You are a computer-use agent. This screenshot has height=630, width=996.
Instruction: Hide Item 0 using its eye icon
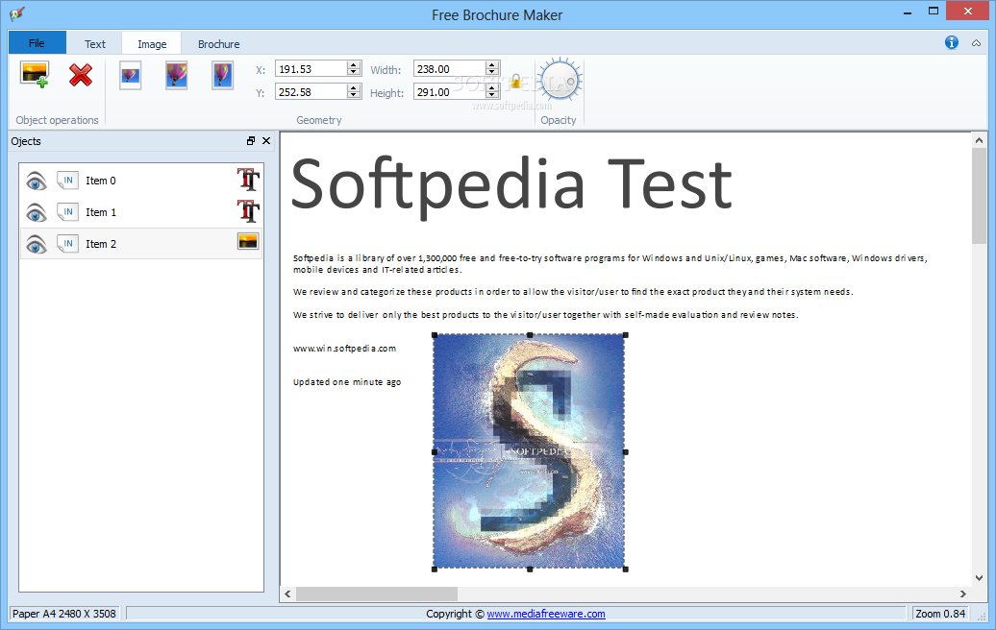tap(37, 182)
